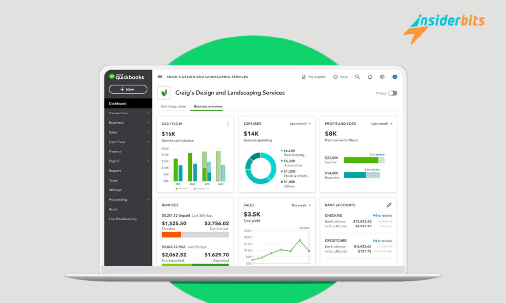This screenshot has height=303, width=506.
Task: Click the QuickBooks logo in the sidebar
Action: tap(126, 77)
